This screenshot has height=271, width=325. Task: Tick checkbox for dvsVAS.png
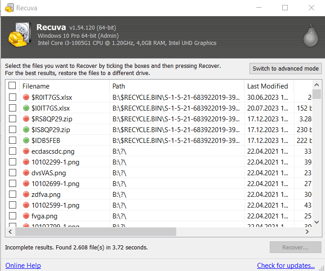[x=13, y=173]
